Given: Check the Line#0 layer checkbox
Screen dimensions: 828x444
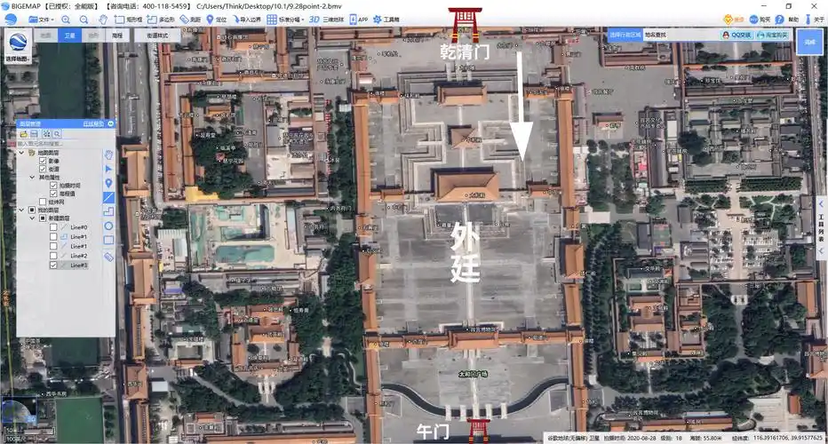Looking at the screenshot, I should [53, 227].
